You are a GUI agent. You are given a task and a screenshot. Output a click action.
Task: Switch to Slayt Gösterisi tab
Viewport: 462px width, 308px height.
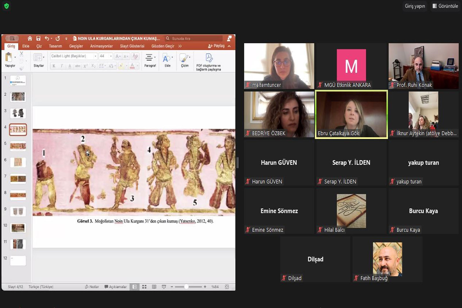(132, 46)
